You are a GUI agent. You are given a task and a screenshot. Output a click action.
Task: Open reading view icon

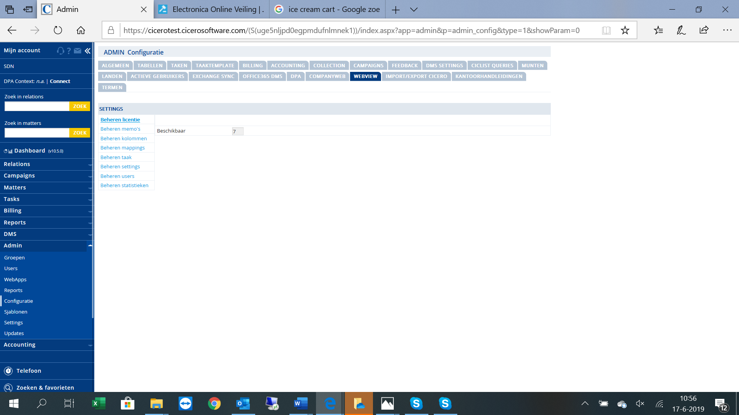coord(606,30)
